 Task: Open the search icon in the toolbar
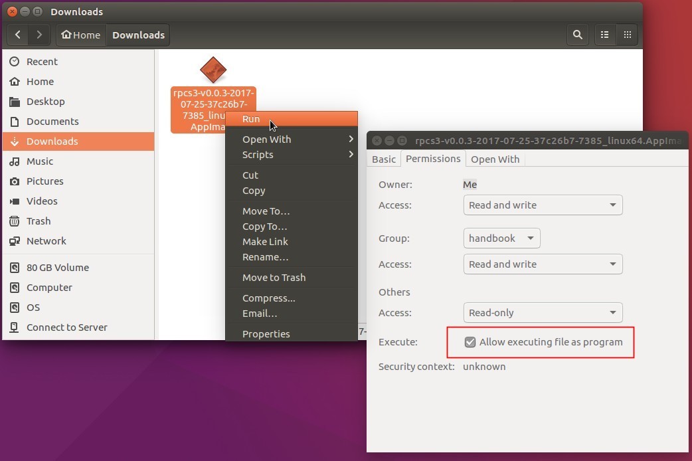577,35
